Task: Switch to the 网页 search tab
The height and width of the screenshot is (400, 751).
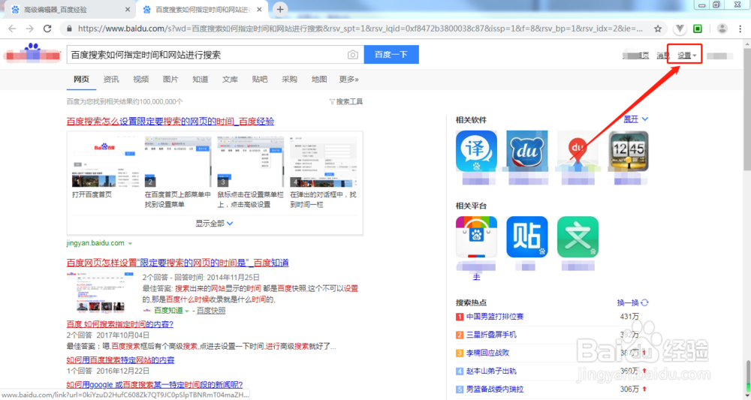Action: click(x=81, y=80)
